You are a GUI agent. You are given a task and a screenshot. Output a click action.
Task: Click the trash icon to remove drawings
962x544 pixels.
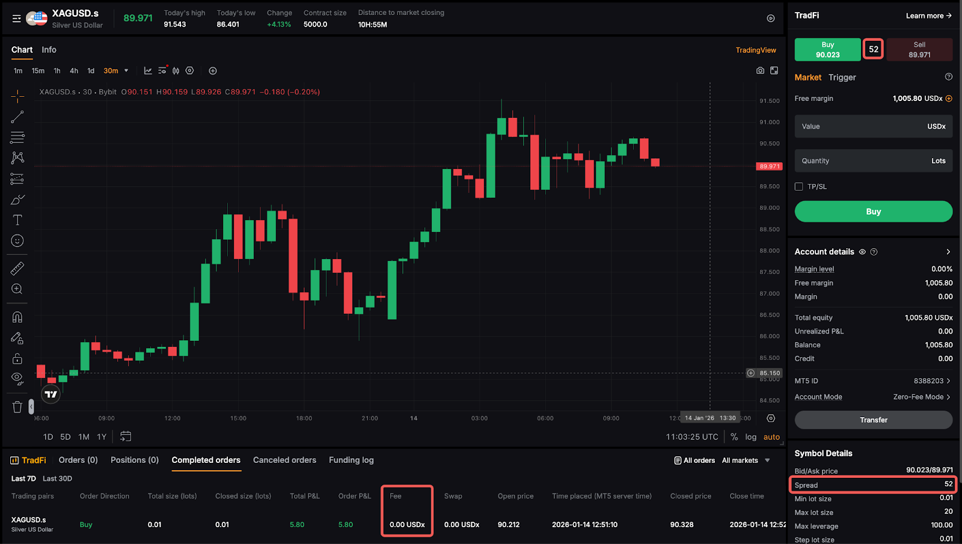pos(17,407)
